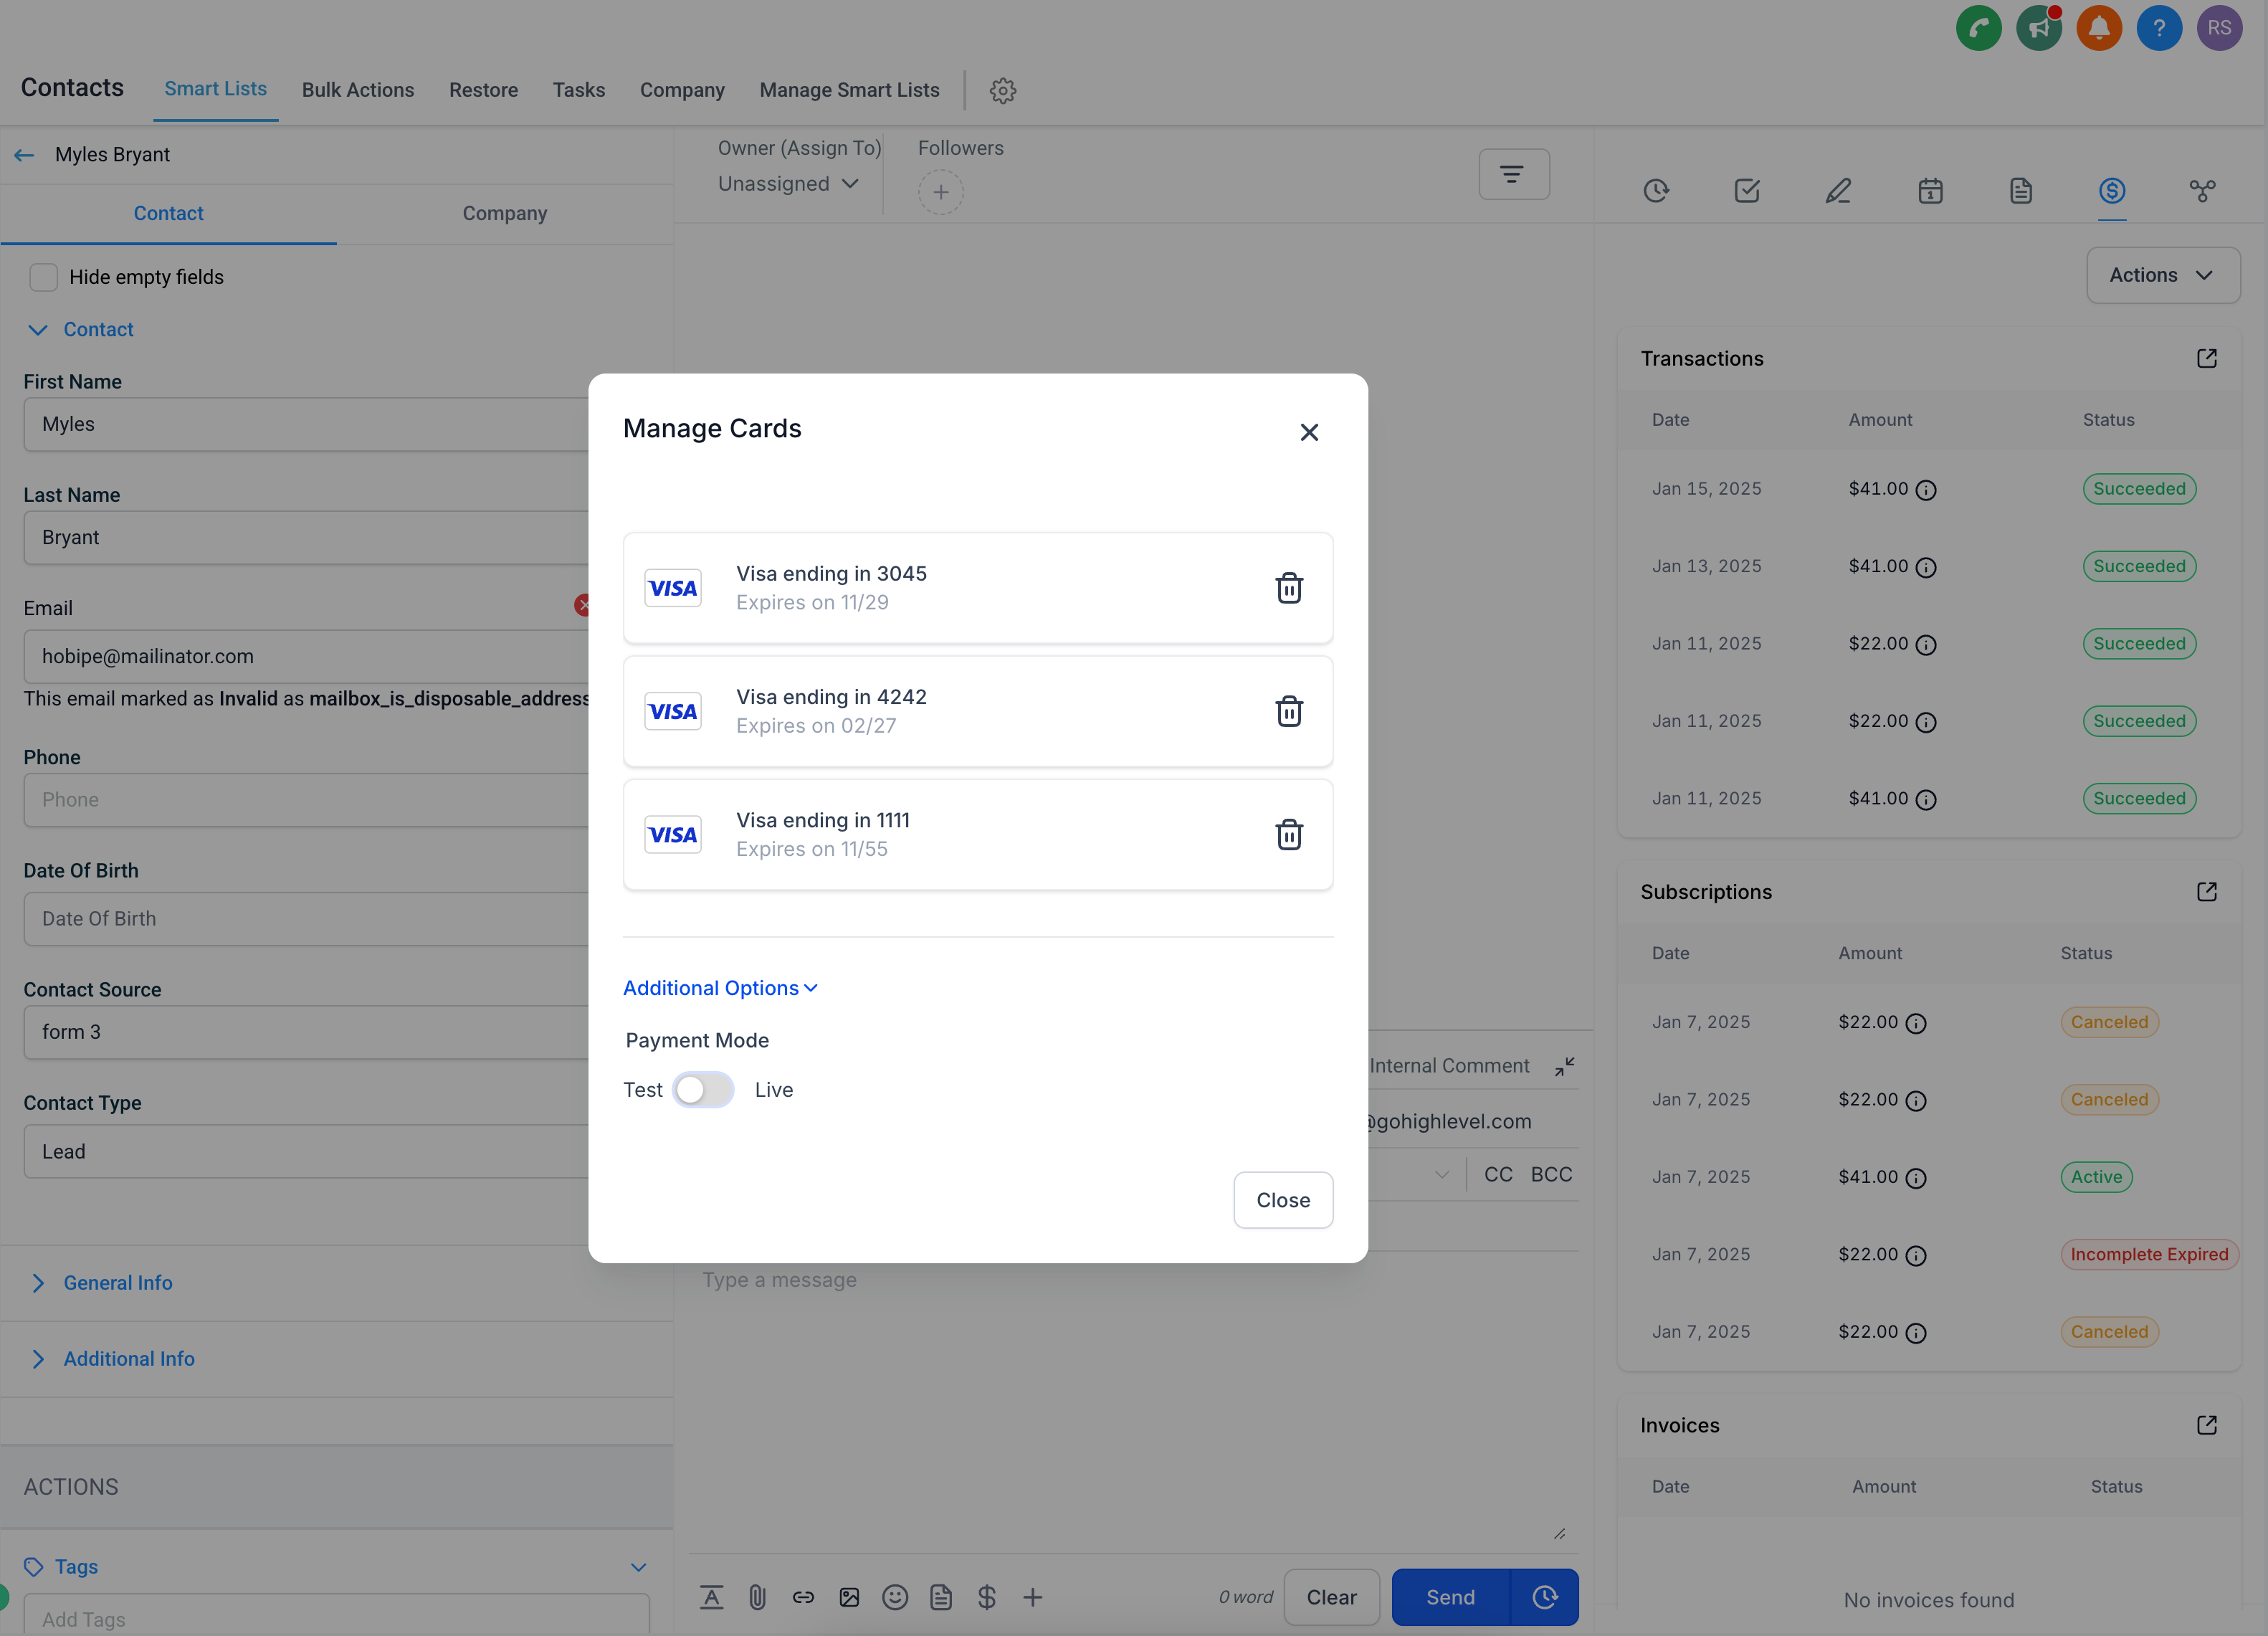
Task: Delete the Visa ending in 4242 card
Action: 1289,711
